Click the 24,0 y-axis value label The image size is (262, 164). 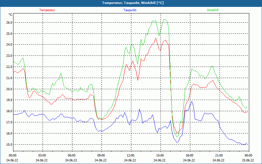(9, 45)
